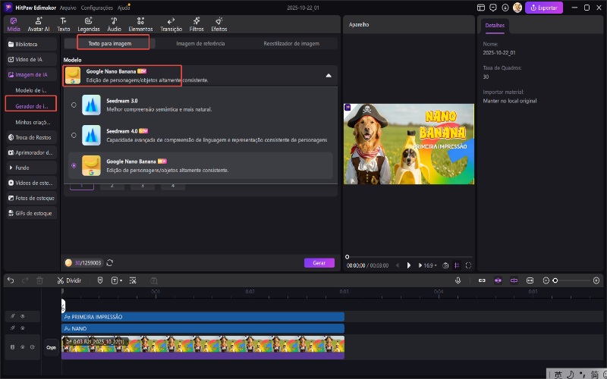Viewport: 607px width, 379px height.
Task: Click the timeline zoom slider handle
Action: (555, 280)
